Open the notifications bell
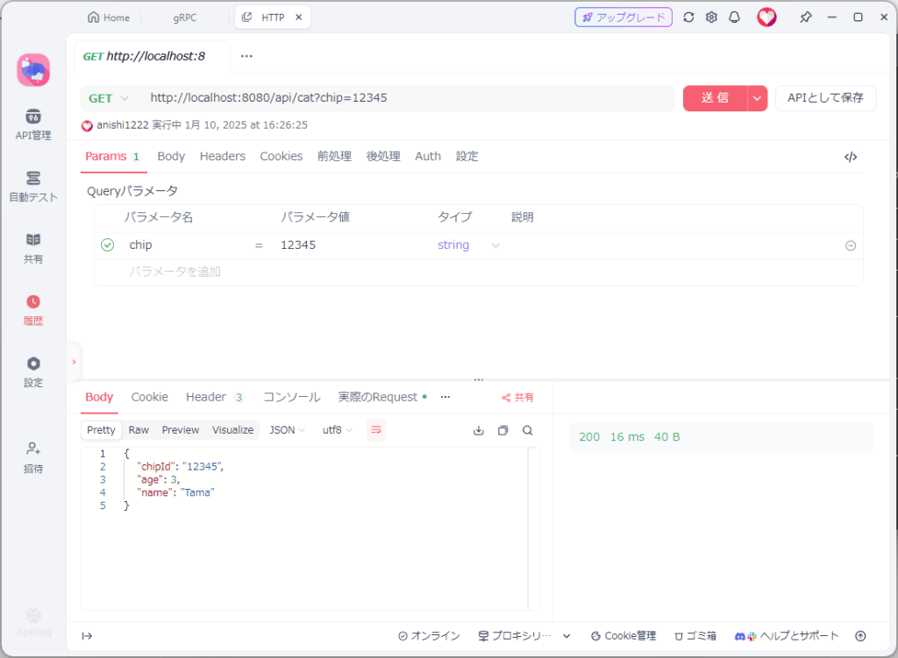898x658 pixels. (x=735, y=18)
